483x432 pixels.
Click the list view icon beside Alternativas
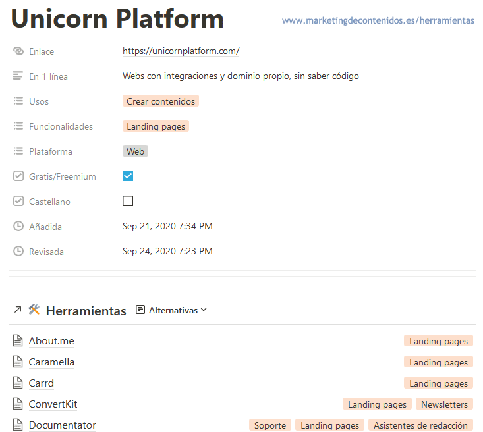point(140,310)
